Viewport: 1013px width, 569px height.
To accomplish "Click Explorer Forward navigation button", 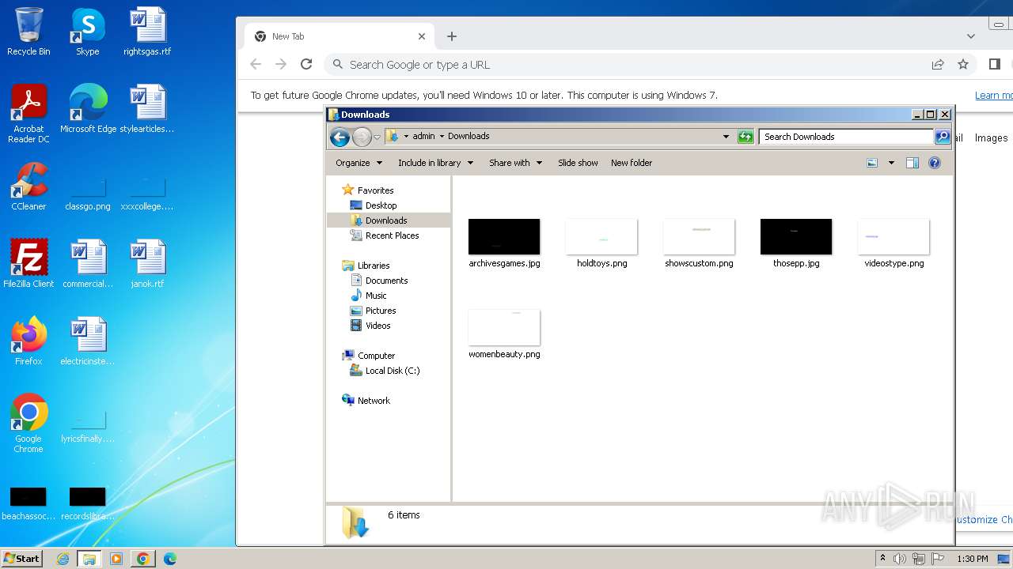I will tap(362, 137).
